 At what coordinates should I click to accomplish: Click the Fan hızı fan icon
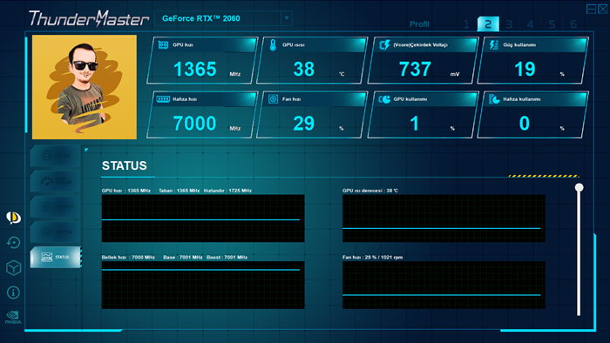(x=273, y=99)
